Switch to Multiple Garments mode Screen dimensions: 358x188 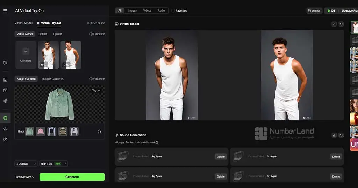52,79
